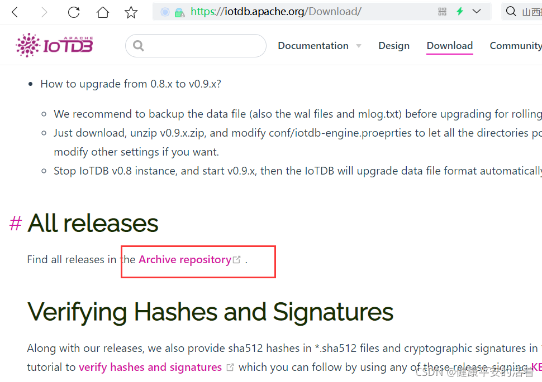Go back with the browser back arrow
The width and height of the screenshot is (542, 382).
(x=15, y=12)
